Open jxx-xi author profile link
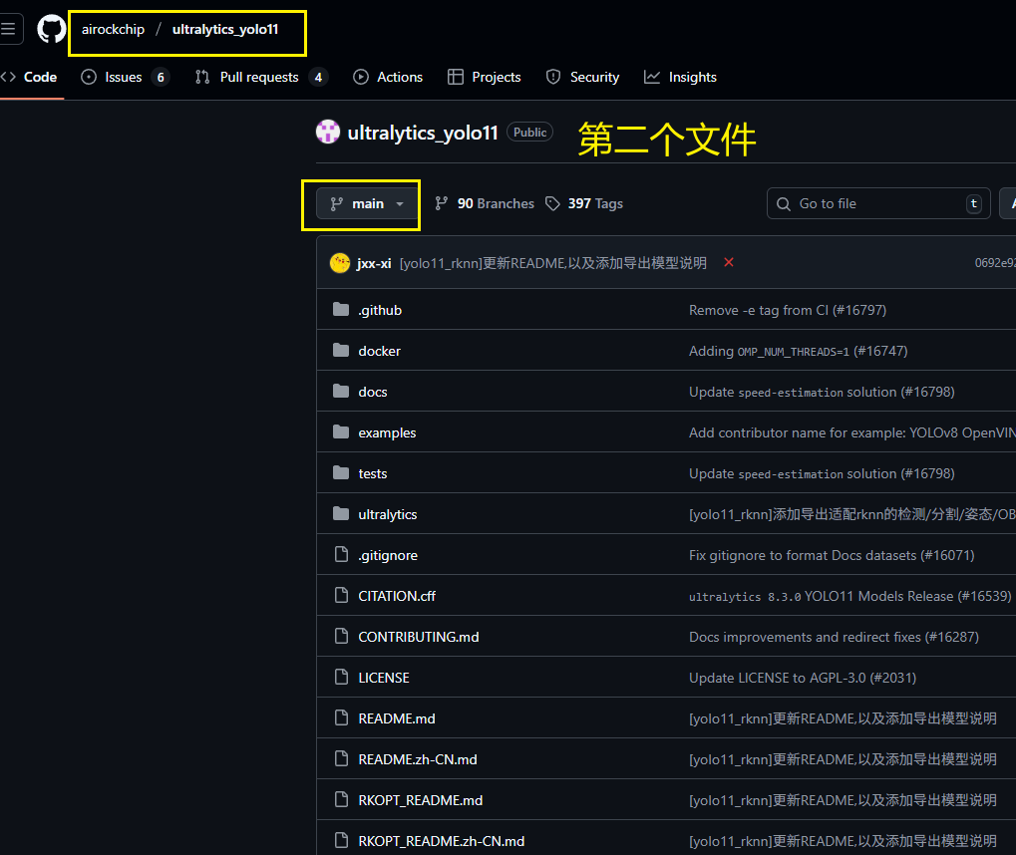This screenshot has width=1016, height=855. (374, 264)
